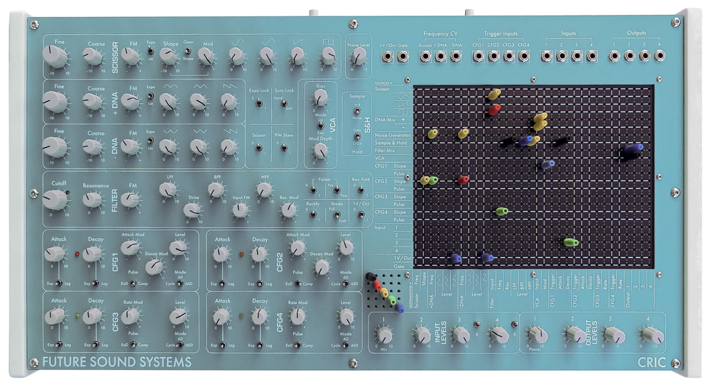This screenshot has width=710, height=385.
Task: Adjust the Filter Res. Mod knob
Action: [288, 210]
